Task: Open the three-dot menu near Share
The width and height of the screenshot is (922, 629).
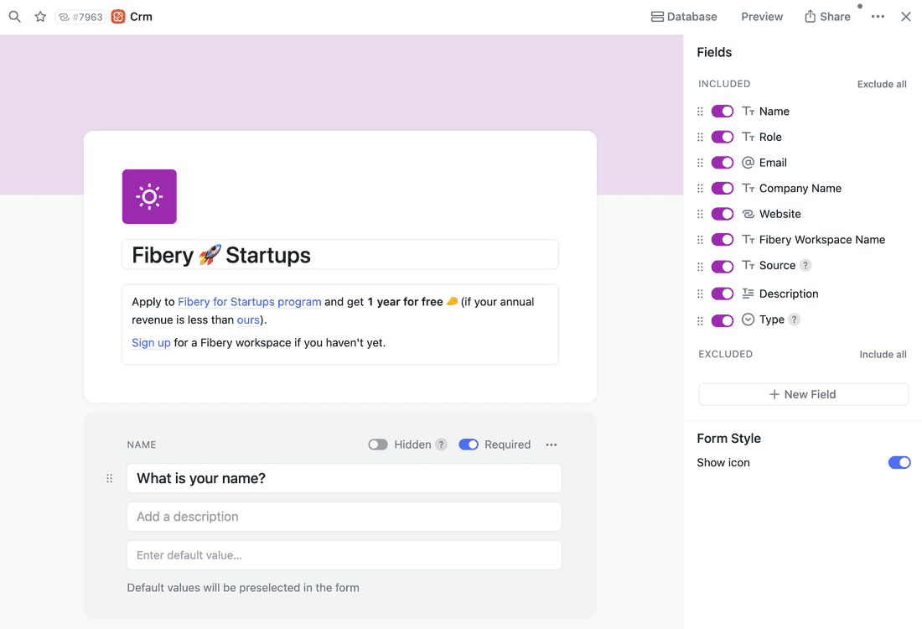Action: (877, 16)
